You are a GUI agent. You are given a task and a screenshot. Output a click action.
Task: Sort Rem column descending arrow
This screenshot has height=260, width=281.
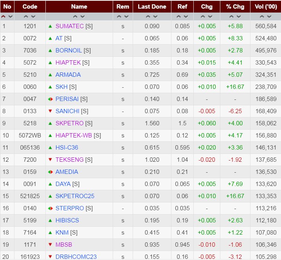tap(126, 17)
